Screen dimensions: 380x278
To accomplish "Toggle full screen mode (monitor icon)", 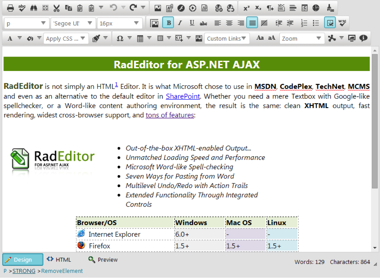I will point(352,38).
